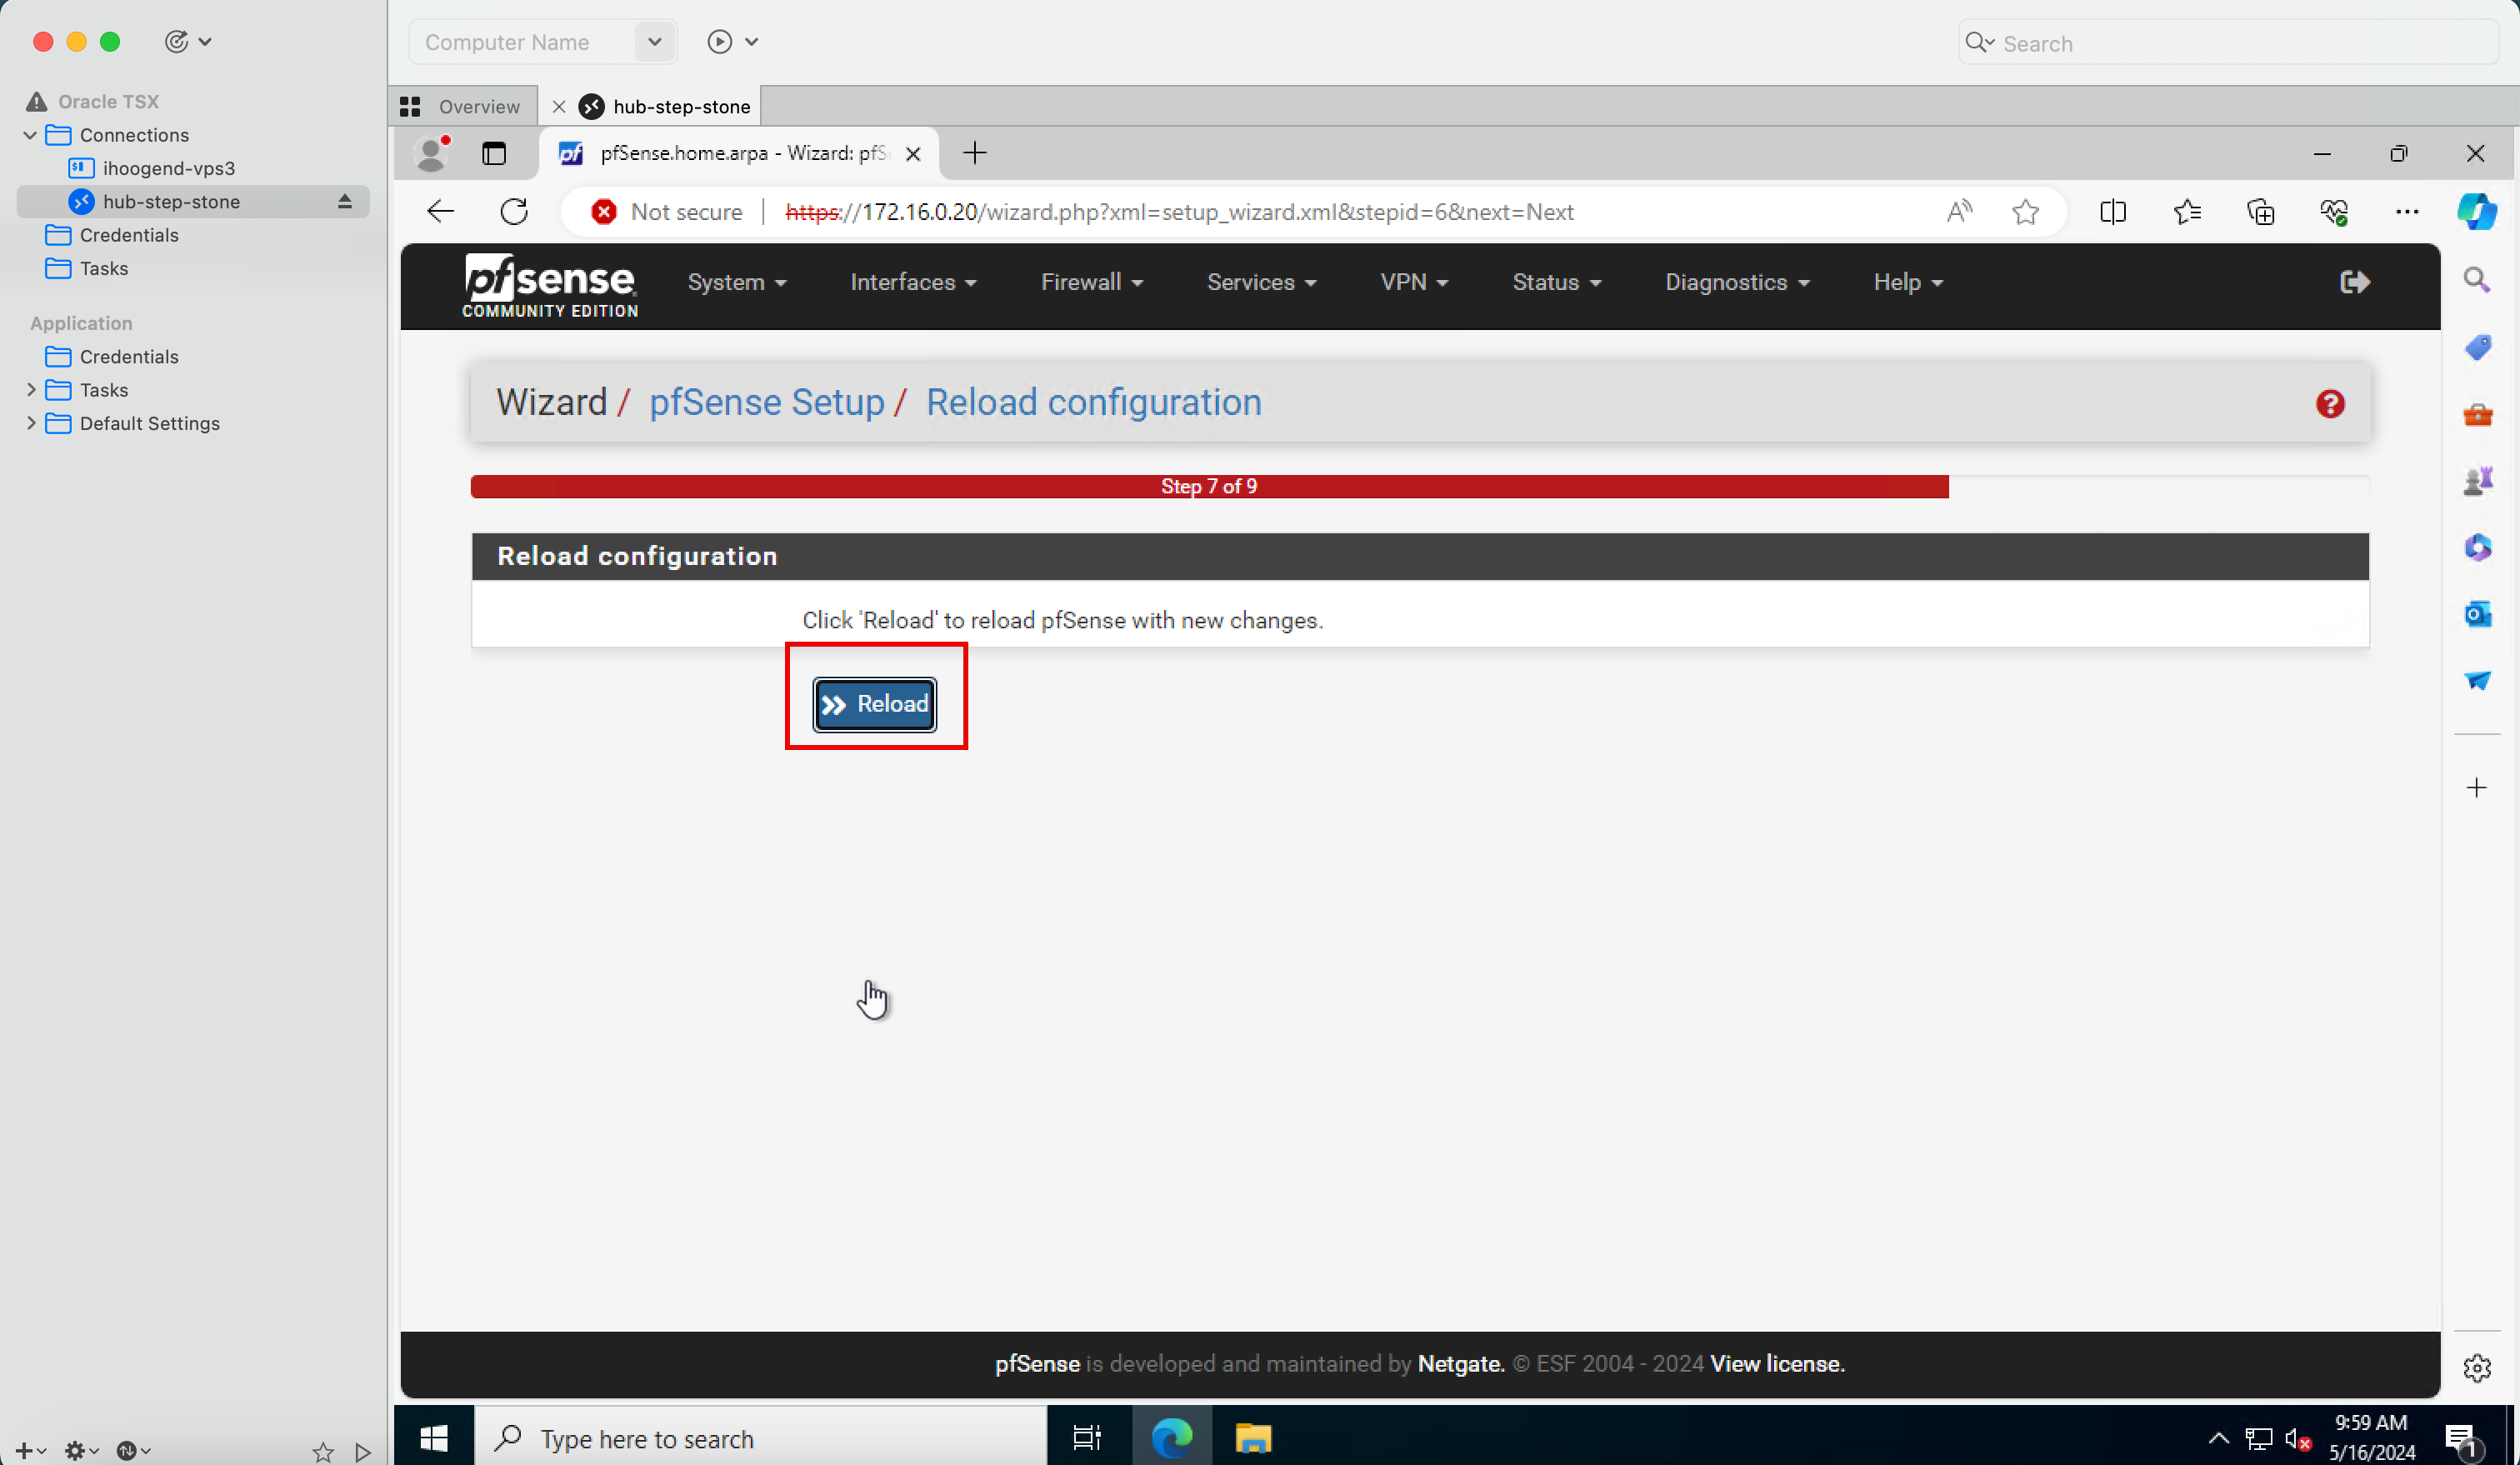Add page to favorites star icon
Image resolution: width=2520 pixels, height=1465 pixels.
[2025, 212]
